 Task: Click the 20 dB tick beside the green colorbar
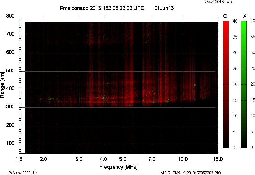click(x=252, y=84)
